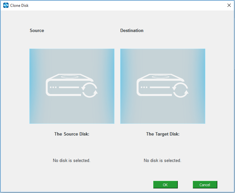
Task: Click the Source disk selection panel
Action: click(72, 86)
